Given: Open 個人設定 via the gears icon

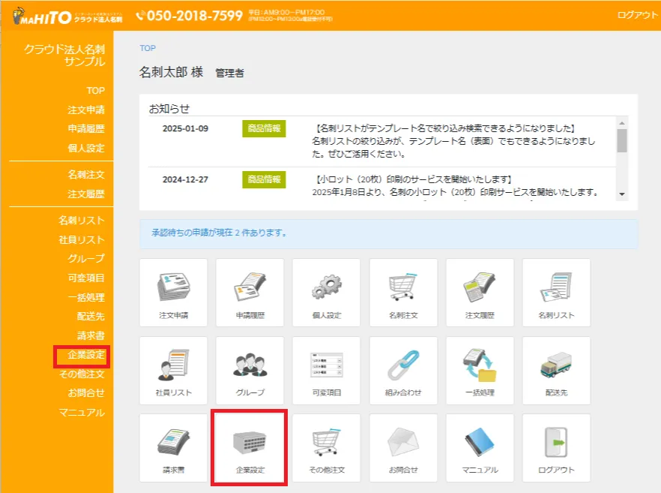Looking at the screenshot, I should [326, 293].
